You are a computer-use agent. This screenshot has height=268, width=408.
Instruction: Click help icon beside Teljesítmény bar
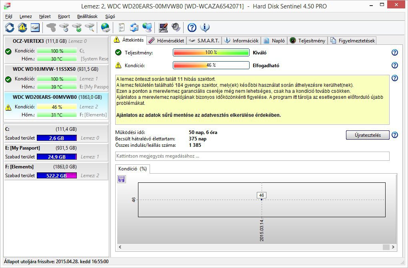tap(395, 52)
